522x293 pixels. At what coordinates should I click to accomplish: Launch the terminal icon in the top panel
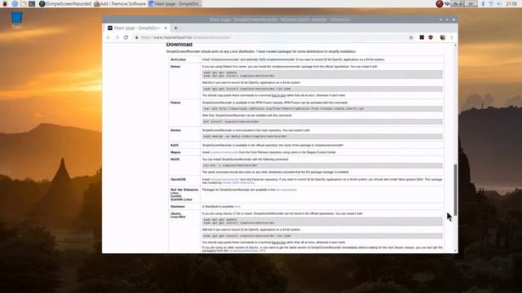coord(32,3)
